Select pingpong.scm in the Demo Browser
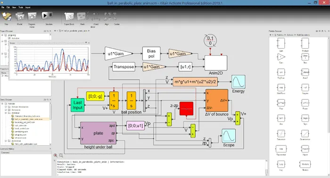Screen dimensions: 330x178 point(21,135)
